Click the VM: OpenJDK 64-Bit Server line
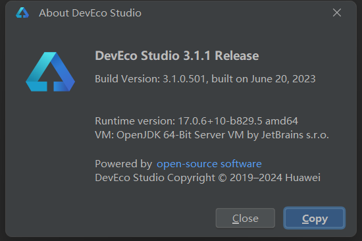362x241 pixels. coord(212,135)
